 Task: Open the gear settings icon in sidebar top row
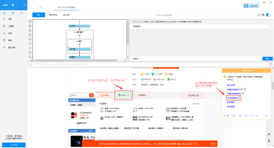click(x=13, y=13)
